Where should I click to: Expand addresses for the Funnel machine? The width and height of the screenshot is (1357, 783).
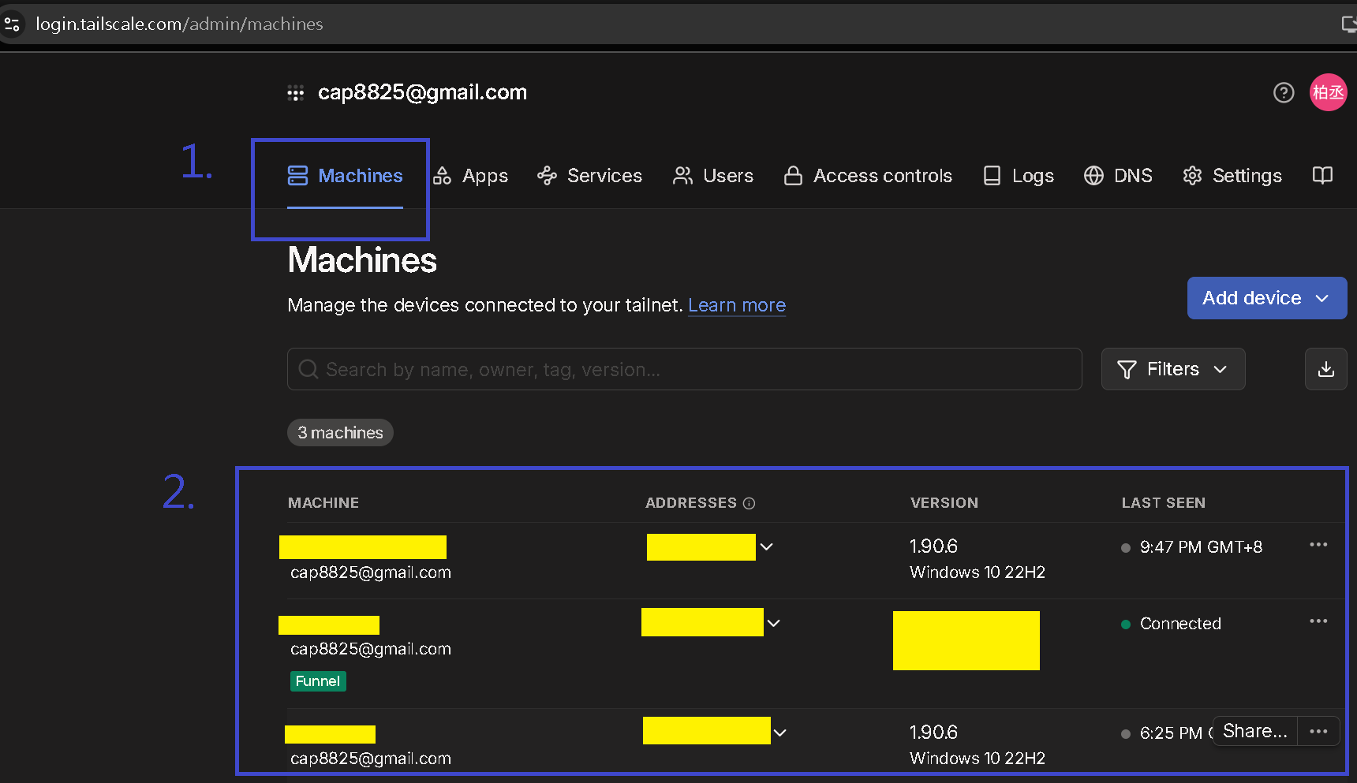click(774, 623)
